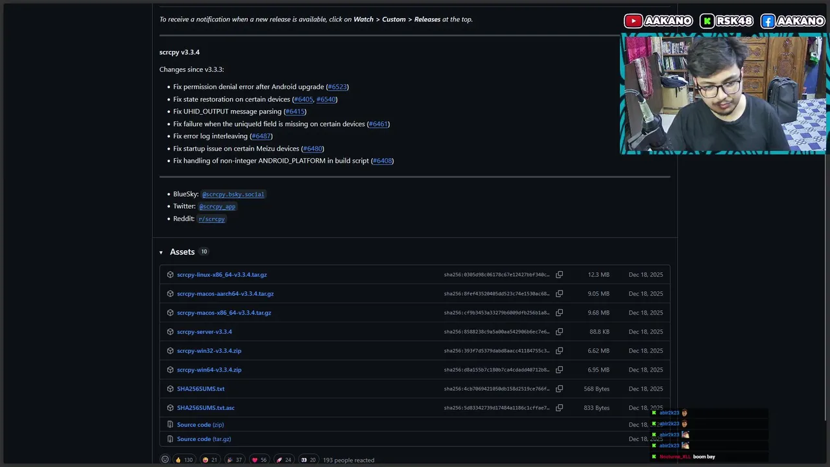Open issue #6540 link

click(326, 99)
